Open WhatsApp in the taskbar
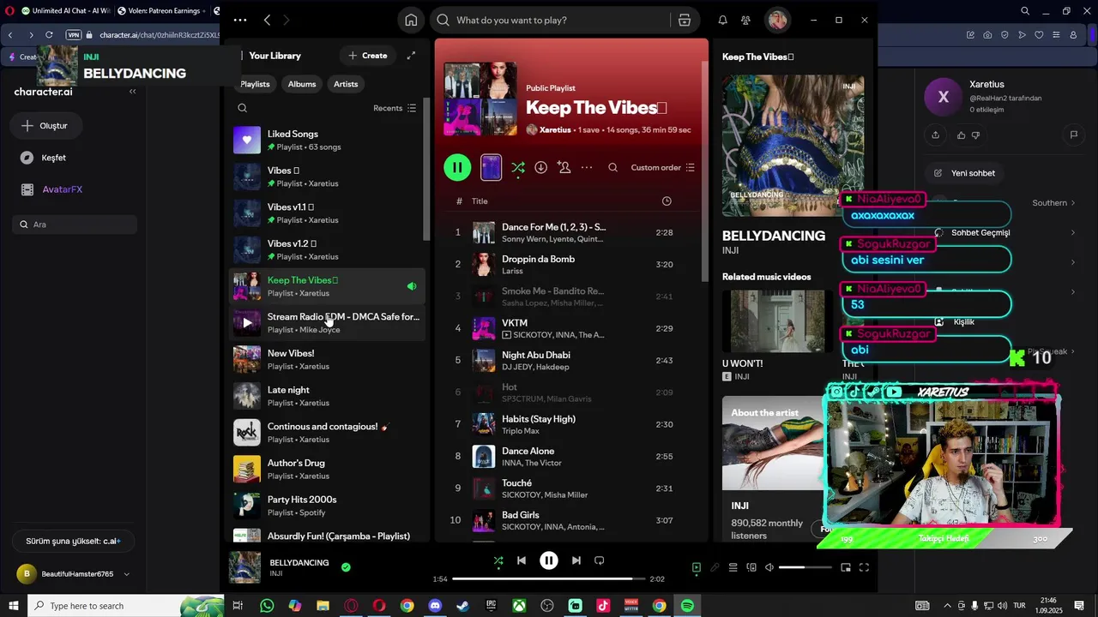The width and height of the screenshot is (1098, 617). point(267,606)
